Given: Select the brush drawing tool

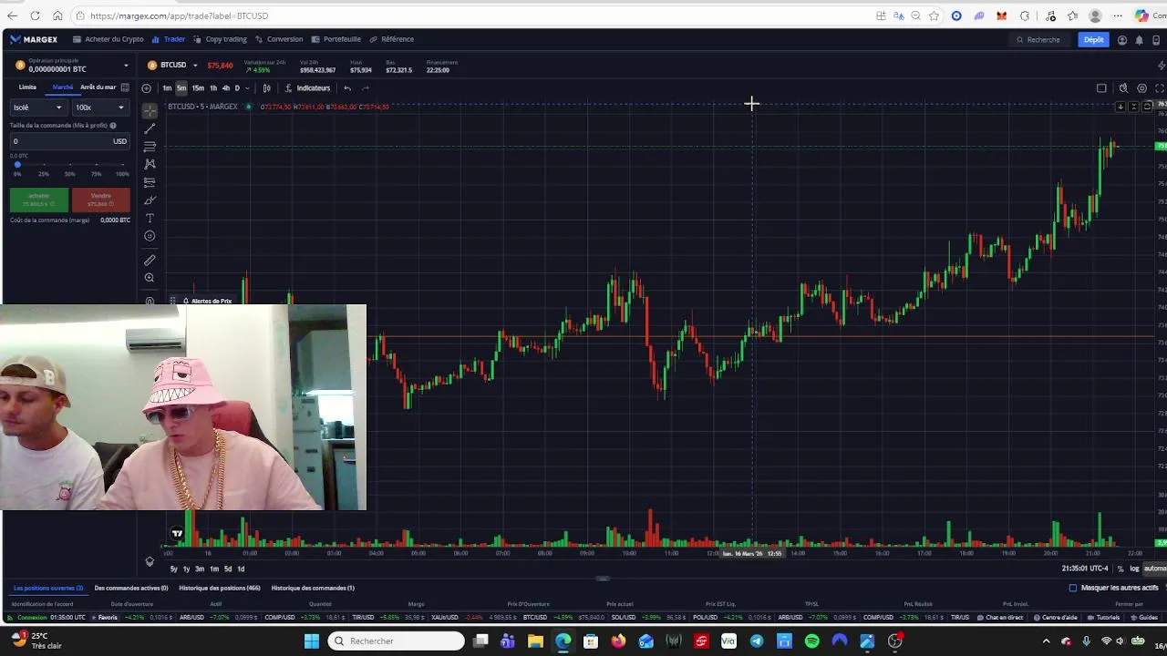Looking at the screenshot, I should (x=150, y=200).
